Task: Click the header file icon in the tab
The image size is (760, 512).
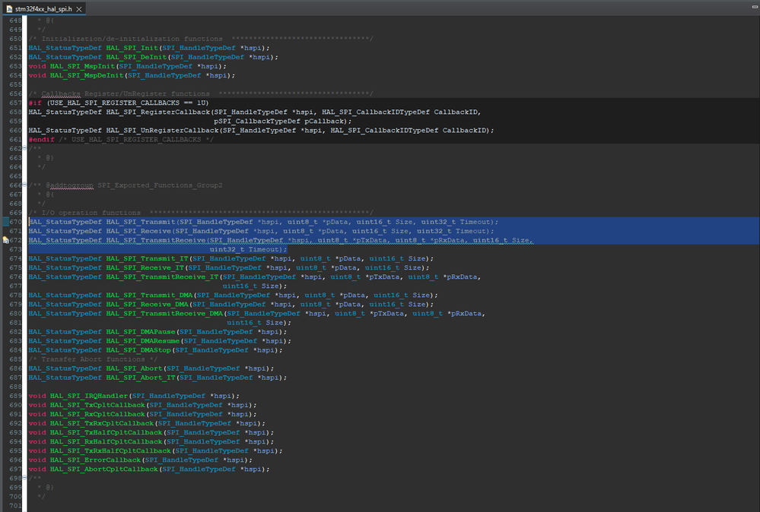Action: click(9, 8)
